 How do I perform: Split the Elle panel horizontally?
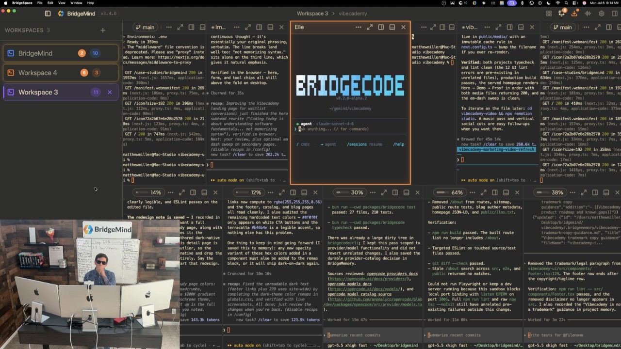[392, 27]
